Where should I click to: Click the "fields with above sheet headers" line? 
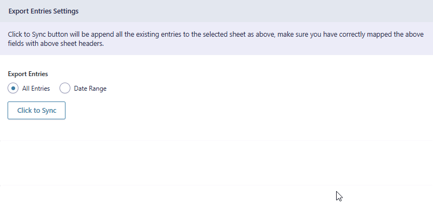56,44
